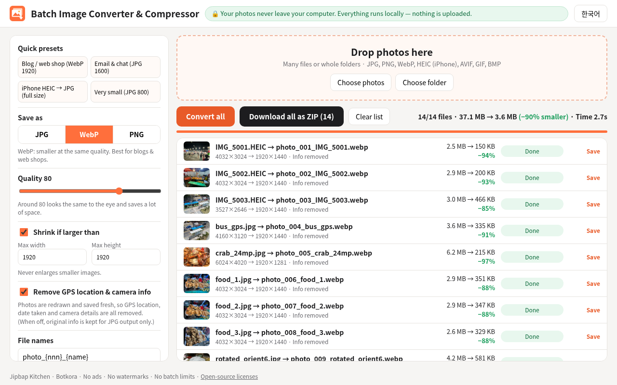
Task: Select WebP output format
Action: point(89,135)
